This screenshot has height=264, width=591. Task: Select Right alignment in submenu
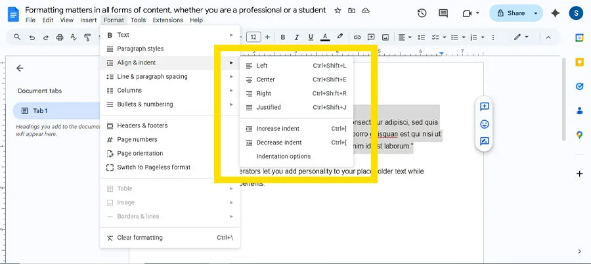coord(296,93)
